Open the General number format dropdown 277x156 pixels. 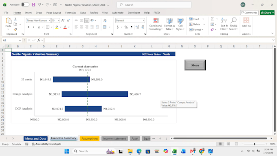click(143, 20)
